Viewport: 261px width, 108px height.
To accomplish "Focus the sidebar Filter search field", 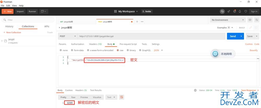I will point(28,20).
